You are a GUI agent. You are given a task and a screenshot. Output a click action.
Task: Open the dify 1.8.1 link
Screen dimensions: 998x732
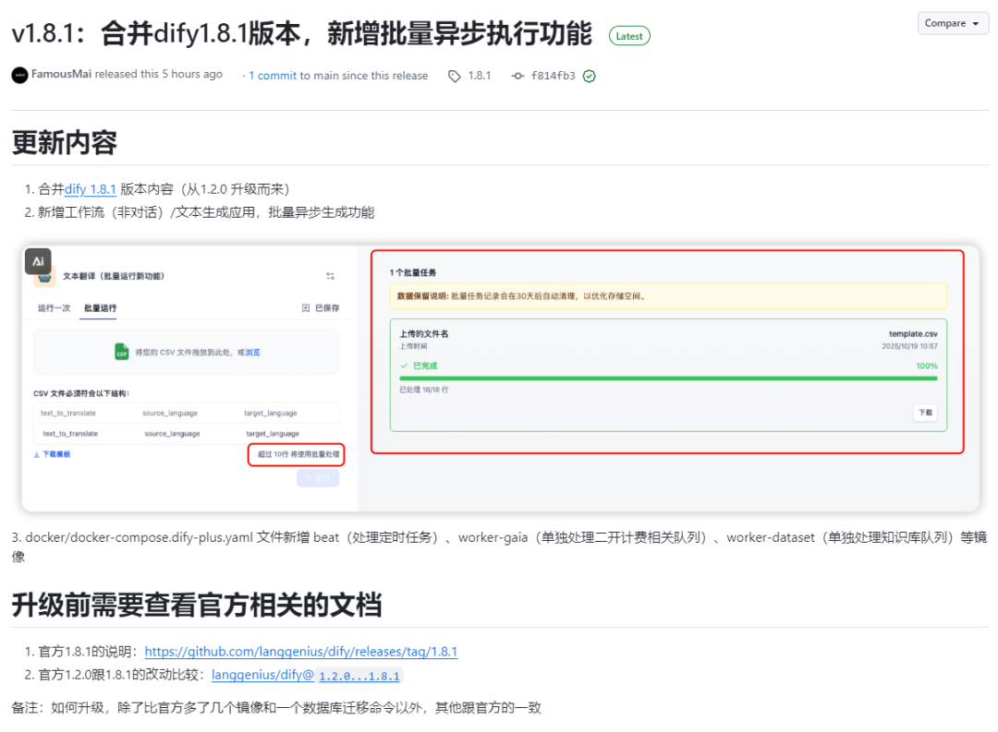tap(91, 189)
